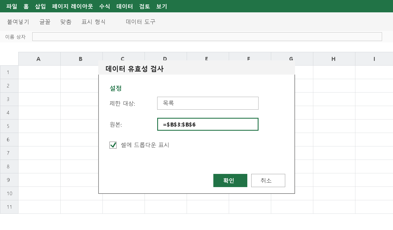Uncheck 셀에 드롭다운 표시 checkbox
Image resolution: width=393 pixels, height=230 pixels.
pos(113,145)
